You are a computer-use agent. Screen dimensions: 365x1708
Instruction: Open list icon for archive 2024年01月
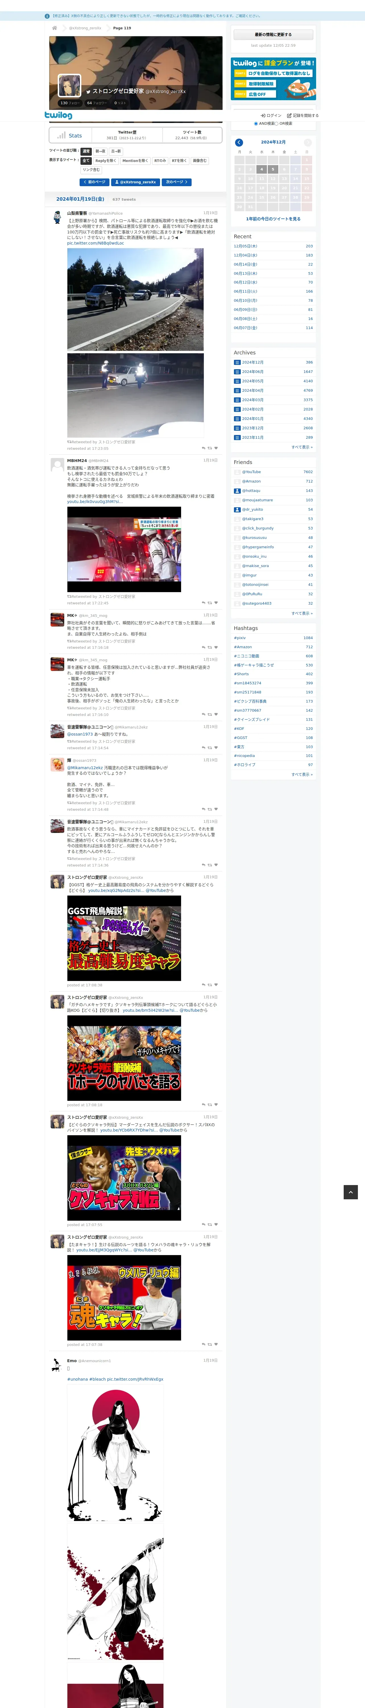(237, 418)
